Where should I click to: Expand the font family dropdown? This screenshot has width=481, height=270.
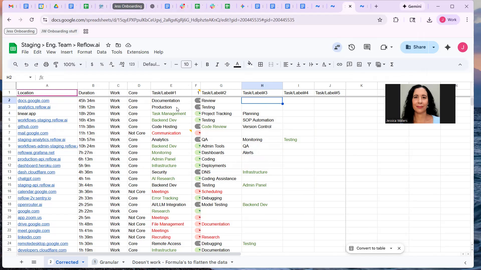[155, 64]
